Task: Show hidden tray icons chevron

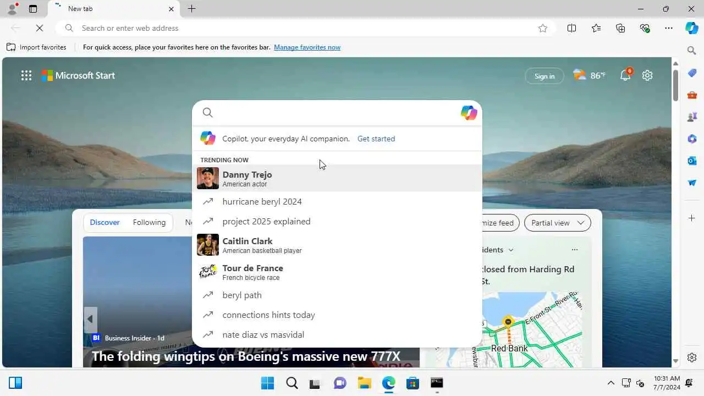Action: click(610, 383)
